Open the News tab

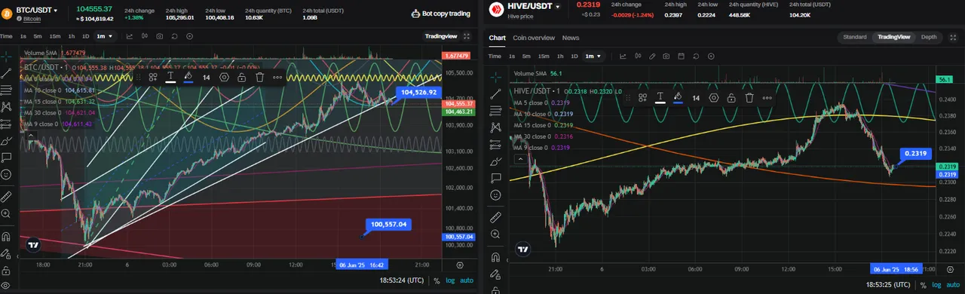coord(571,38)
